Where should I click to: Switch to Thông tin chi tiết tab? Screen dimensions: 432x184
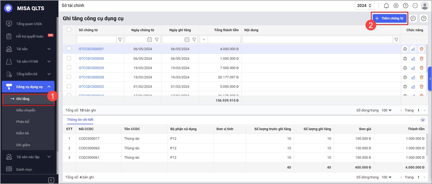pyautogui.click(x=80, y=120)
